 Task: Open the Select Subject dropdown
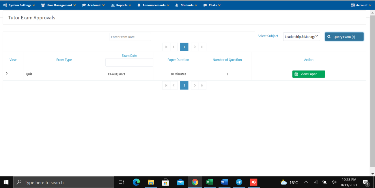[x=301, y=37]
